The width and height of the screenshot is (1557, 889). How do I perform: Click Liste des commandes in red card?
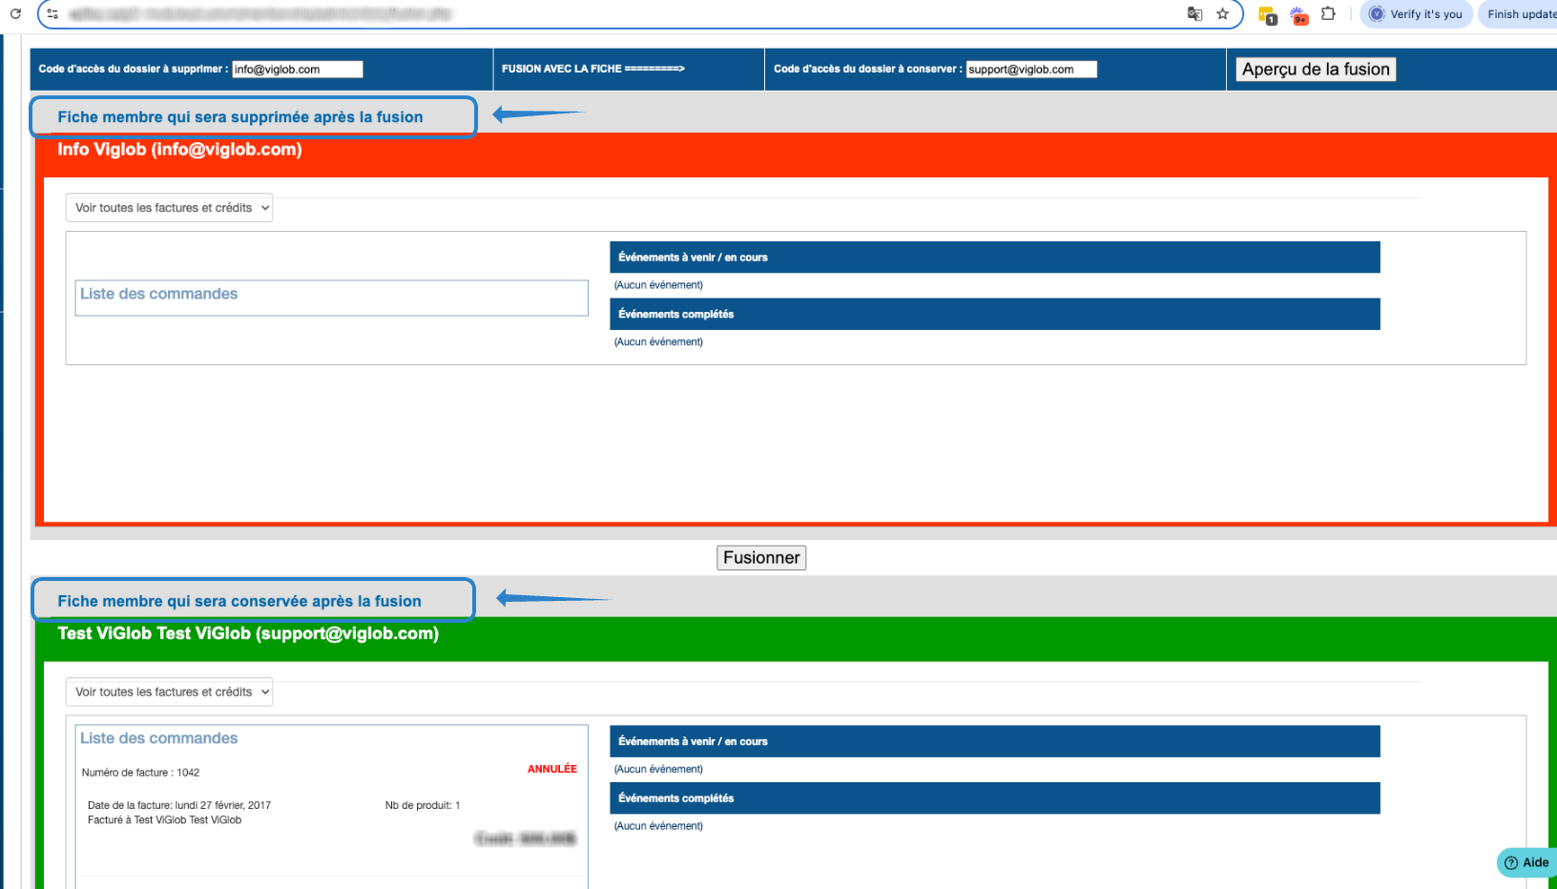tap(158, 294)
